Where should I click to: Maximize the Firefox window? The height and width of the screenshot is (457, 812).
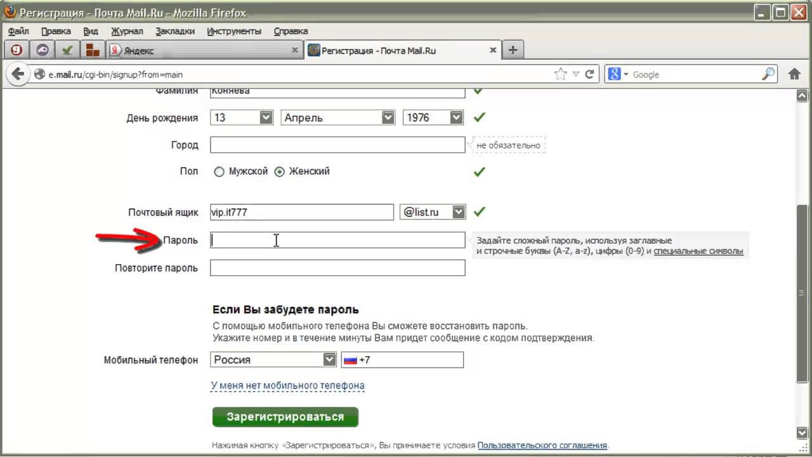click(781, 11)
